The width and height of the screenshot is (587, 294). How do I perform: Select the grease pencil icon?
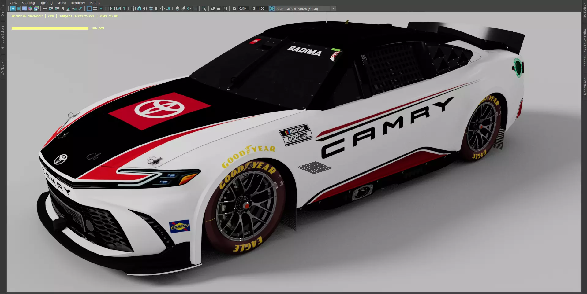(80, 9)
